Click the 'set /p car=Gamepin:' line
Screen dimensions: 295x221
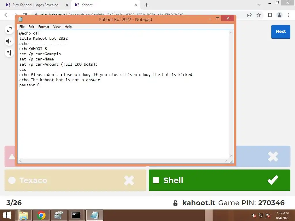tap(41, 54)
